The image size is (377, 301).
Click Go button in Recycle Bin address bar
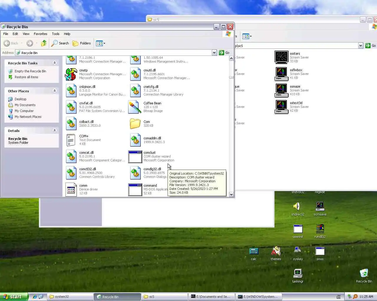pos(224,53)
